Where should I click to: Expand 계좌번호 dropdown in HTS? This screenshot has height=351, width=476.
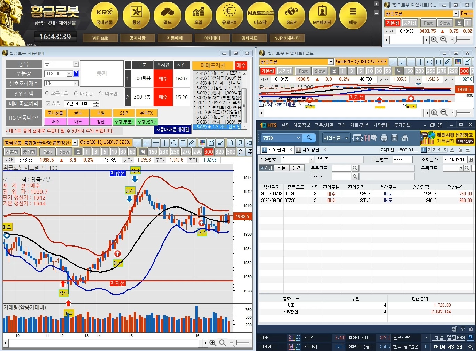click(x=312, y=159)
